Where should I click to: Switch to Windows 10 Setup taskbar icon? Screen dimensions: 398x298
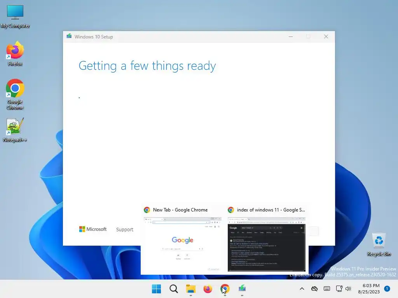click(x=242, y=289)
